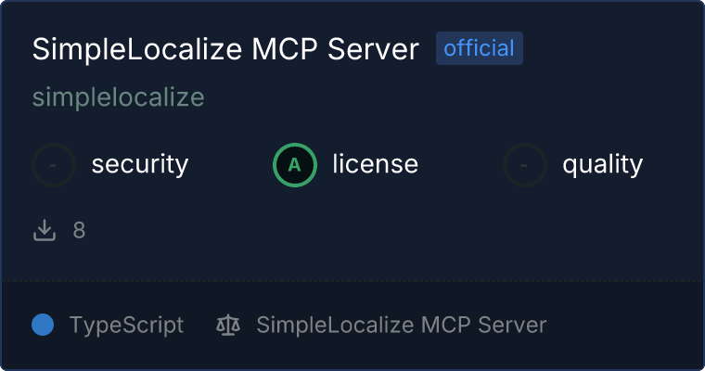Image resolution: width=705 pixels, height=371 pixels.
Task: Click the green license grade A circle
Action: pyautogui.click(x=294, y=165)
